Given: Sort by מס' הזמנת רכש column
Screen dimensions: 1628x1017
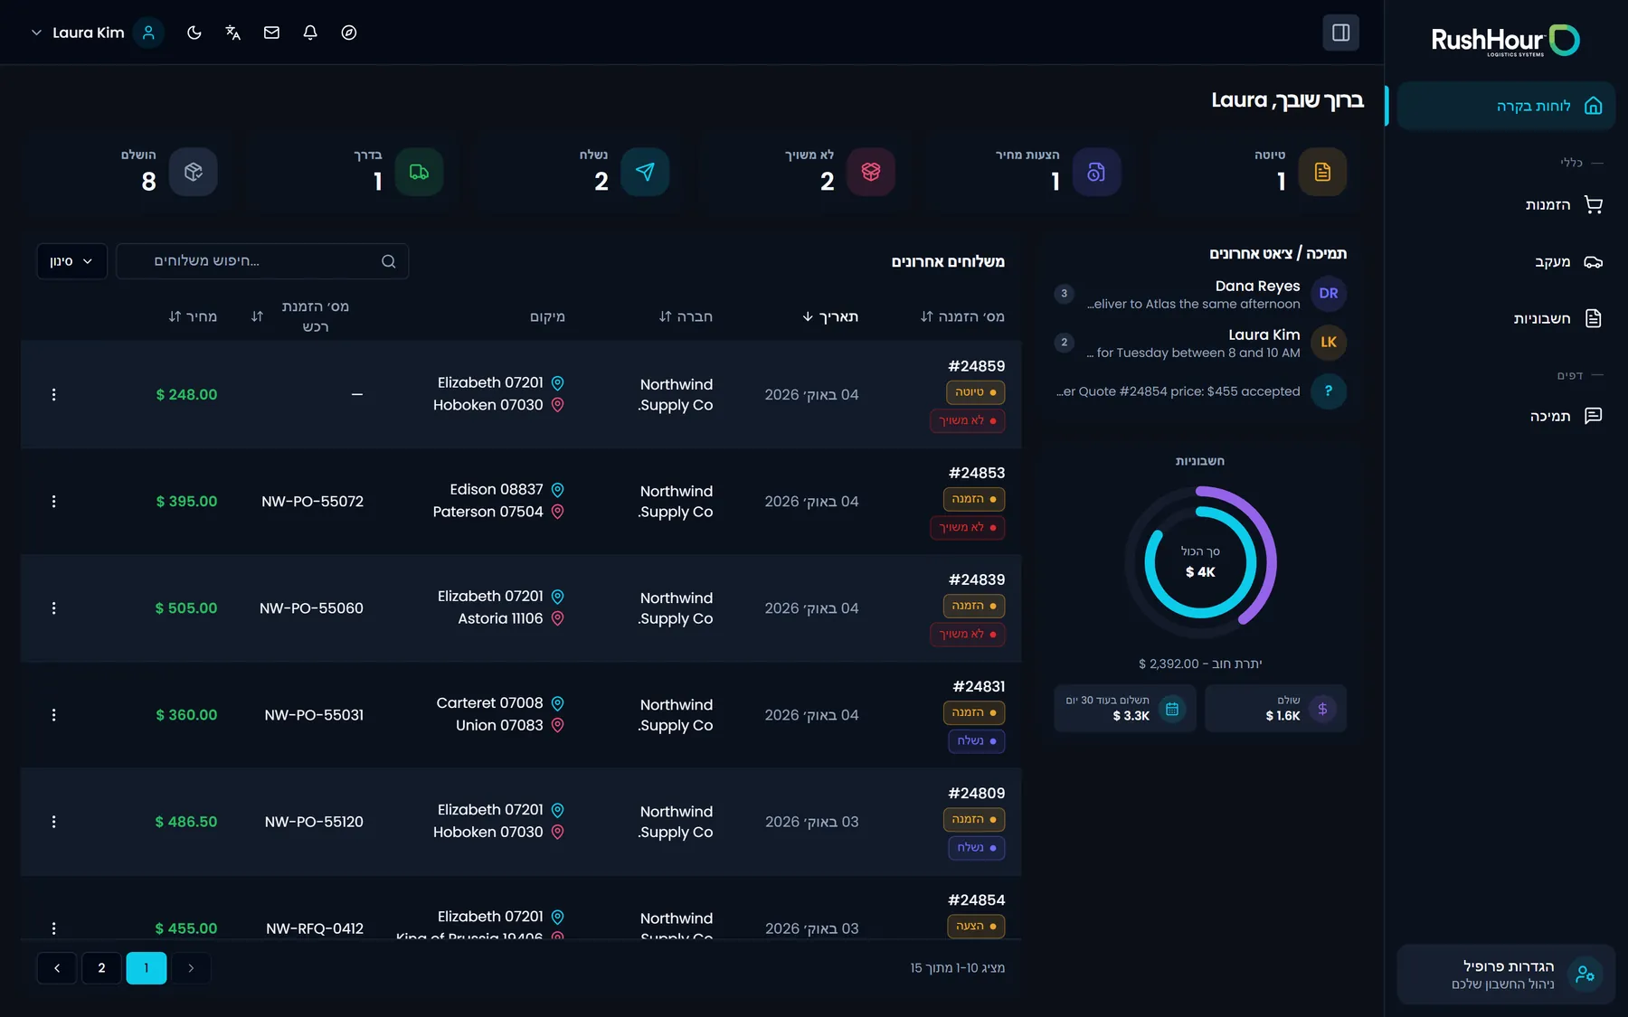Looking at the screenshot, I should [300, 316].
